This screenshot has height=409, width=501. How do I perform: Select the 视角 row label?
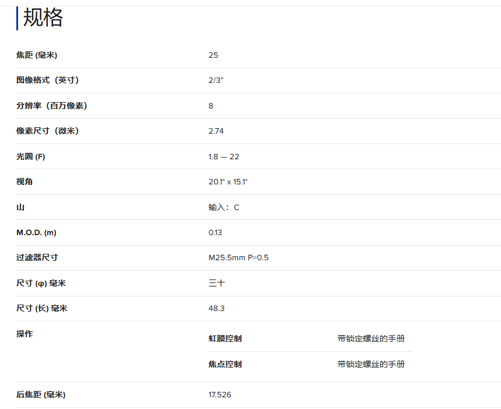pyautogui.click(x=24, y=182)
